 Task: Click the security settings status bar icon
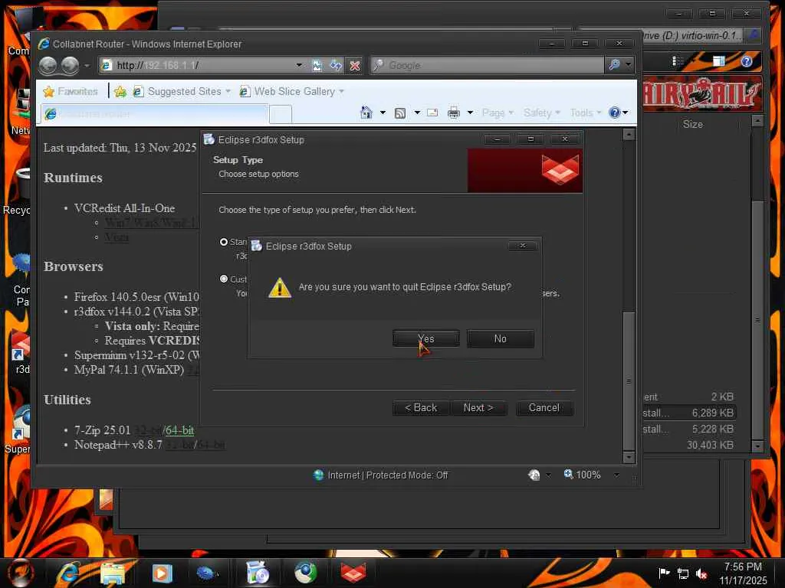(534, 475)
